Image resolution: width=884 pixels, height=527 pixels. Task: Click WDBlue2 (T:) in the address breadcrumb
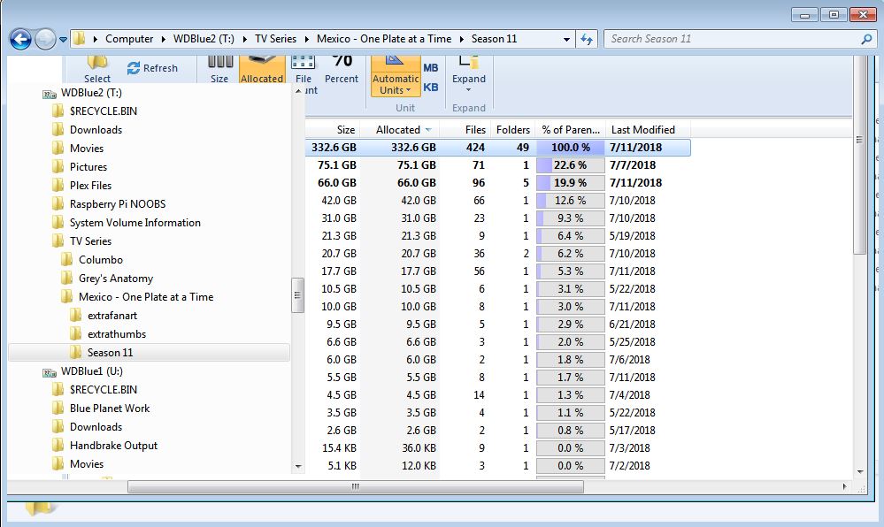[x=204, y=39]
